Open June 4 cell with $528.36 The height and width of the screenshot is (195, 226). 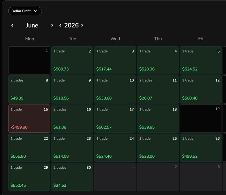tap(158, 60)
